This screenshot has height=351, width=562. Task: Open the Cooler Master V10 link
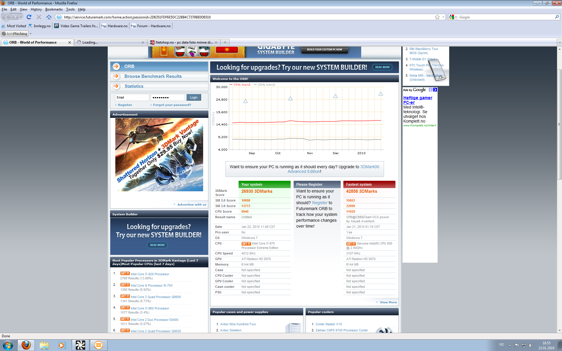click(x=329, y=324)
